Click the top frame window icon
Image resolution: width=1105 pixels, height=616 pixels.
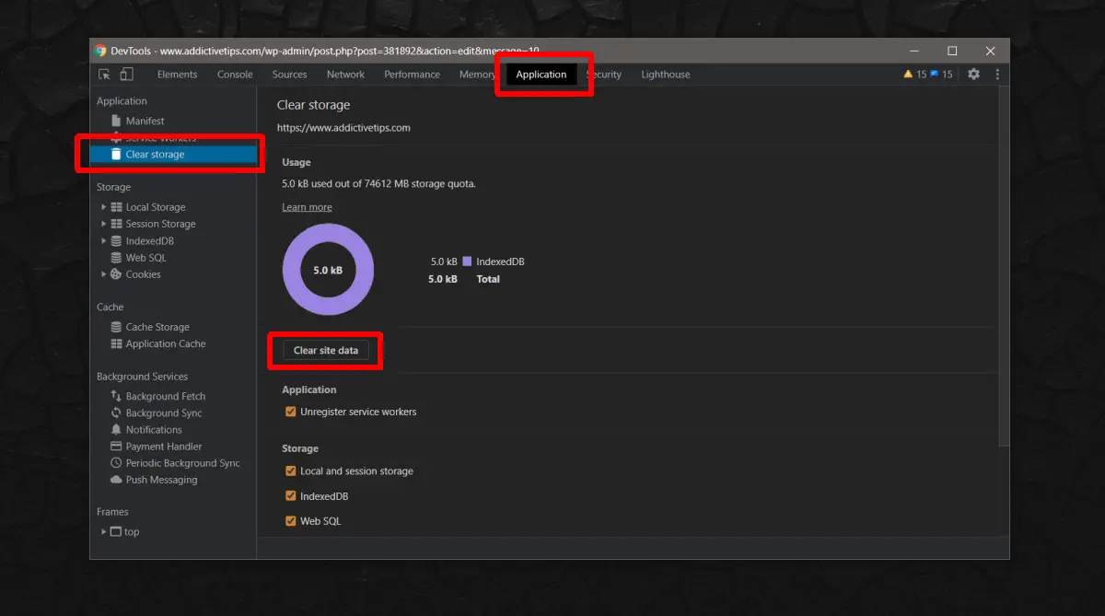click(x=116, y=531)
